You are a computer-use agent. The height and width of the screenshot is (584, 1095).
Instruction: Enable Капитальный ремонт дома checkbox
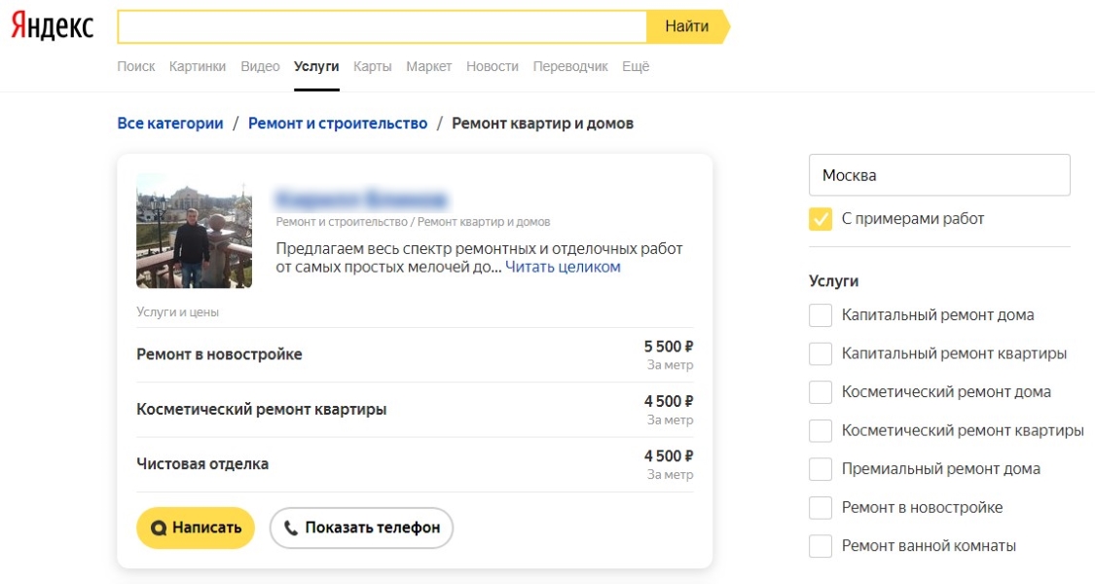(x=821, y=315)
